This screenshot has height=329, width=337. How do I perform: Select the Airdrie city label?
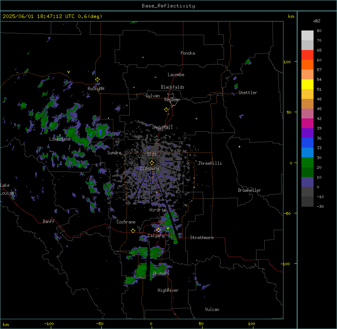(158, 210)
